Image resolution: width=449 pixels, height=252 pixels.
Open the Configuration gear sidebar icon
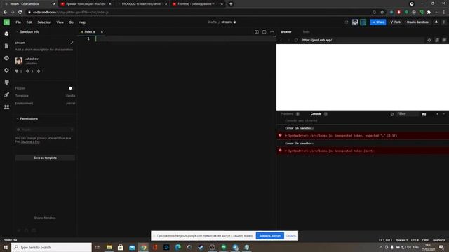(x=6, y=70)
